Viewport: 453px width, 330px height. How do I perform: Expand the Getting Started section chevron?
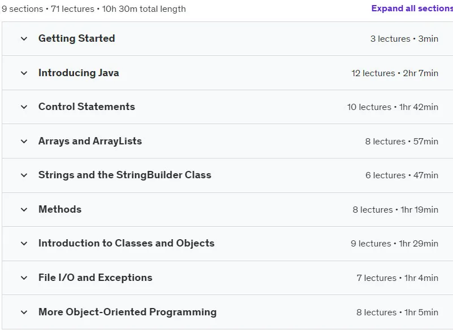(24, 39)
